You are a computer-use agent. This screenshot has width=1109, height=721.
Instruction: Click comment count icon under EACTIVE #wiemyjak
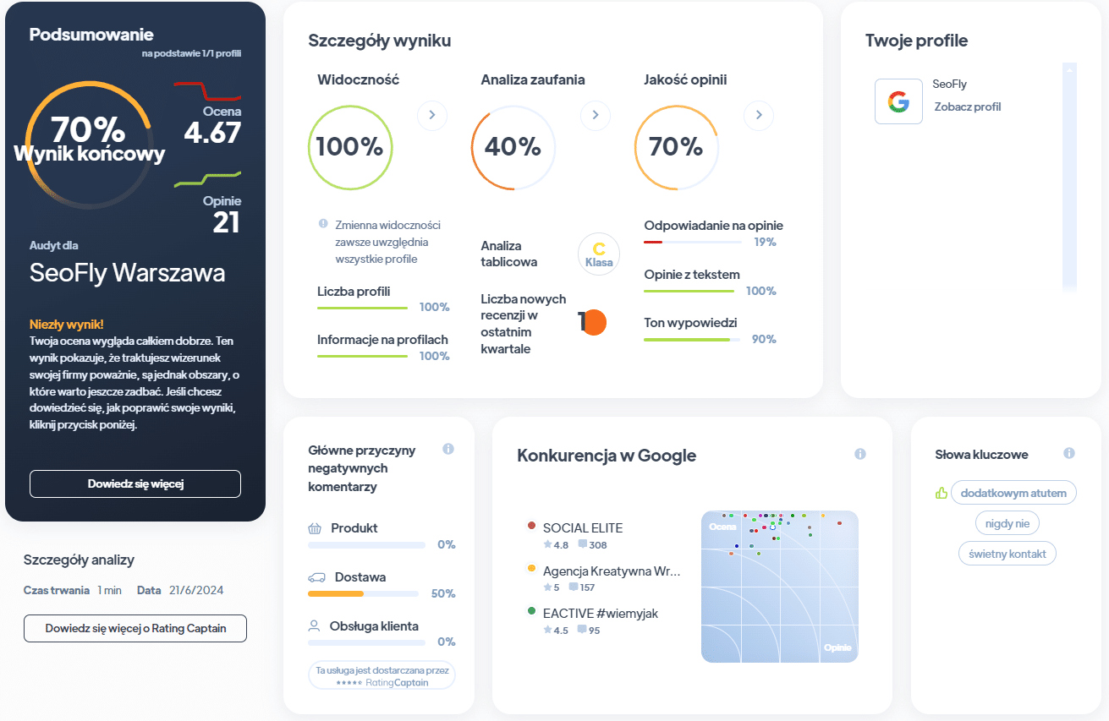[582, 630]
